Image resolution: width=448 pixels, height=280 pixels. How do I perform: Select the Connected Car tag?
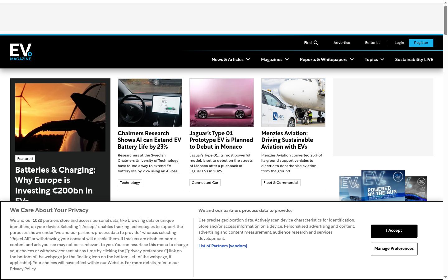(x=205, y=183)
